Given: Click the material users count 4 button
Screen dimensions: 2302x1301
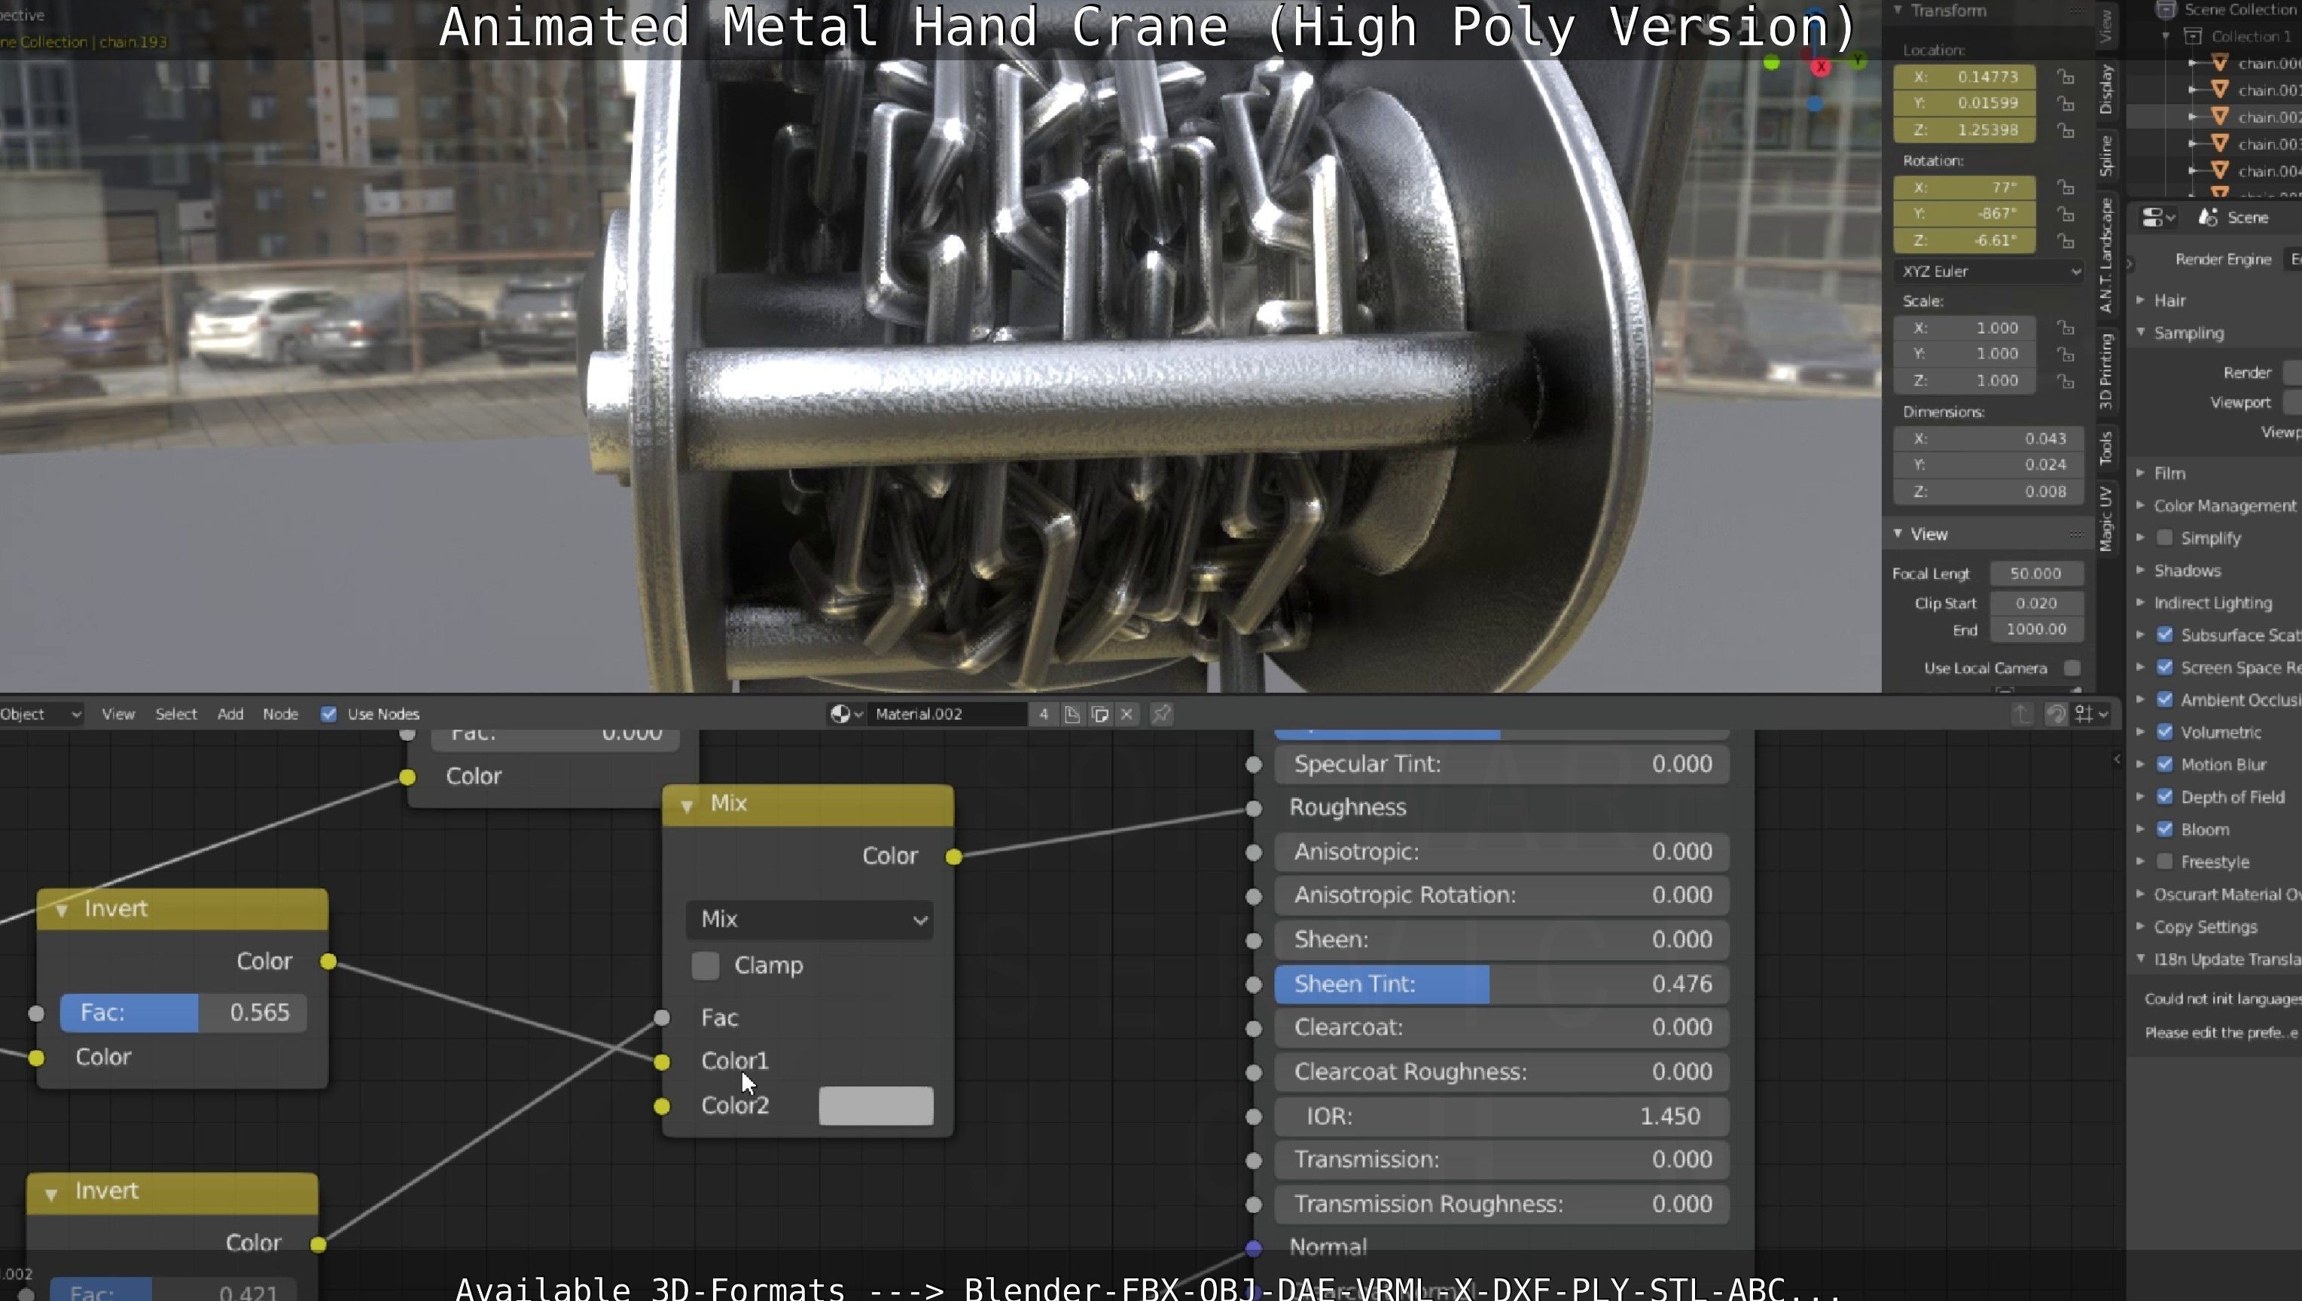Looking at the screenshot, I should (1044, 714).
